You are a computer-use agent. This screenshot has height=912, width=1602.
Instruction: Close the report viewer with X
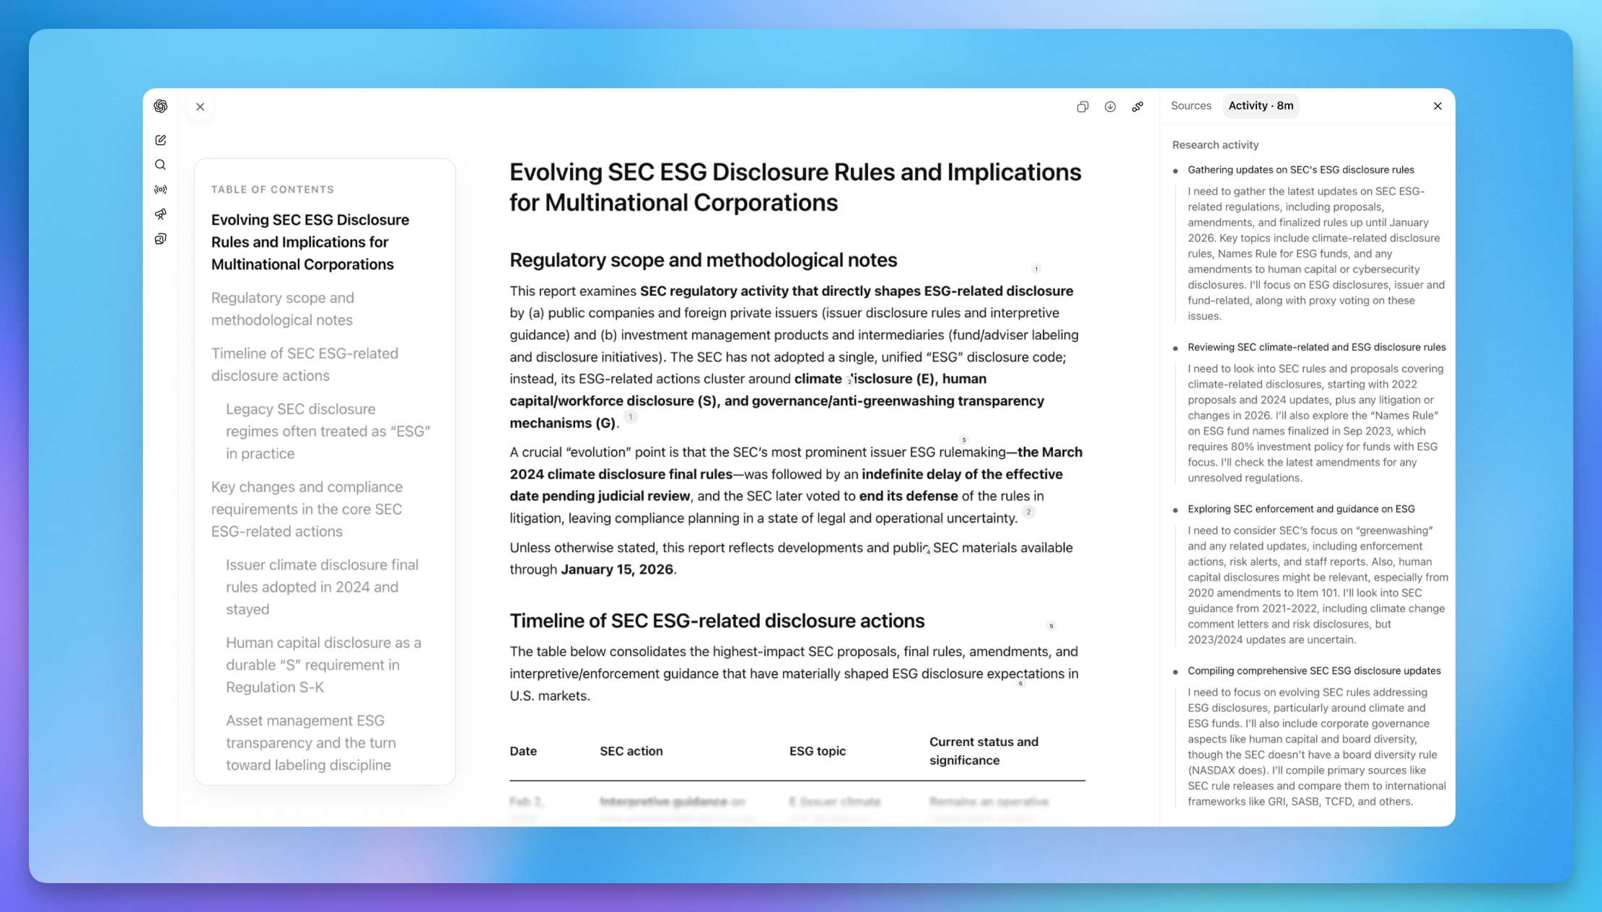(200, 107)
